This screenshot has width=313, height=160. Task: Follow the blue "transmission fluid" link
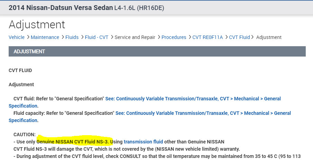143,141
